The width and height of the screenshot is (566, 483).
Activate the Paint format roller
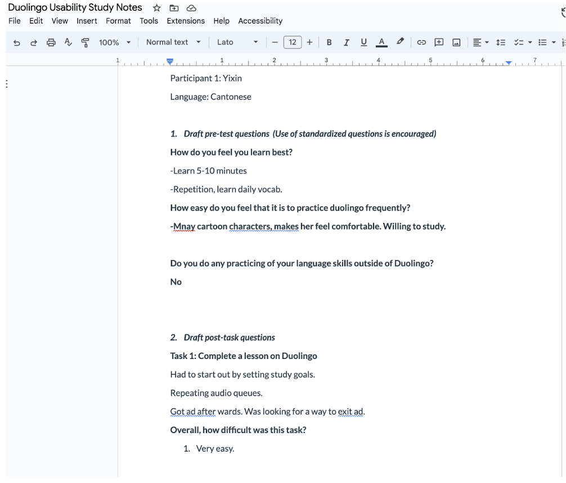[86, 42]
